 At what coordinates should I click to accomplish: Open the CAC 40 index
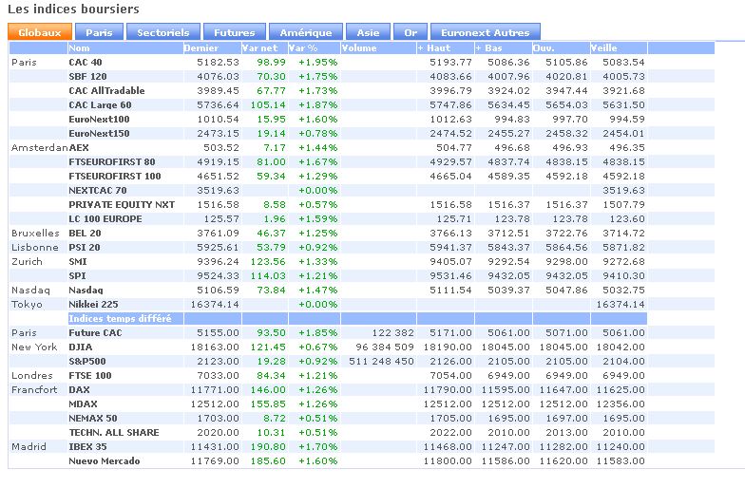tap(86, 63)
